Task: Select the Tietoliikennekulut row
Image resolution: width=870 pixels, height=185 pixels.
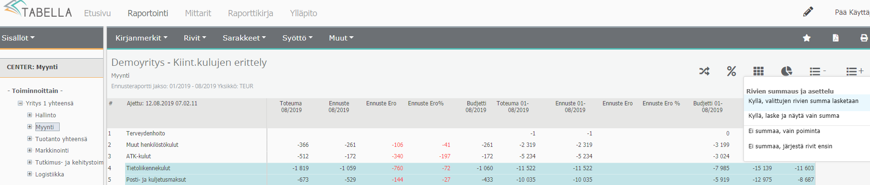Action: point(461,168)
